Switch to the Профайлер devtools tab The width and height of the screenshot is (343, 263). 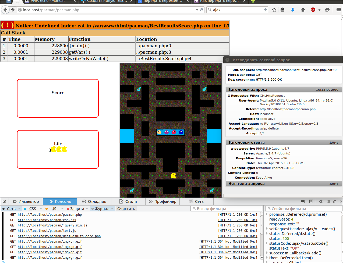point(162,201)
